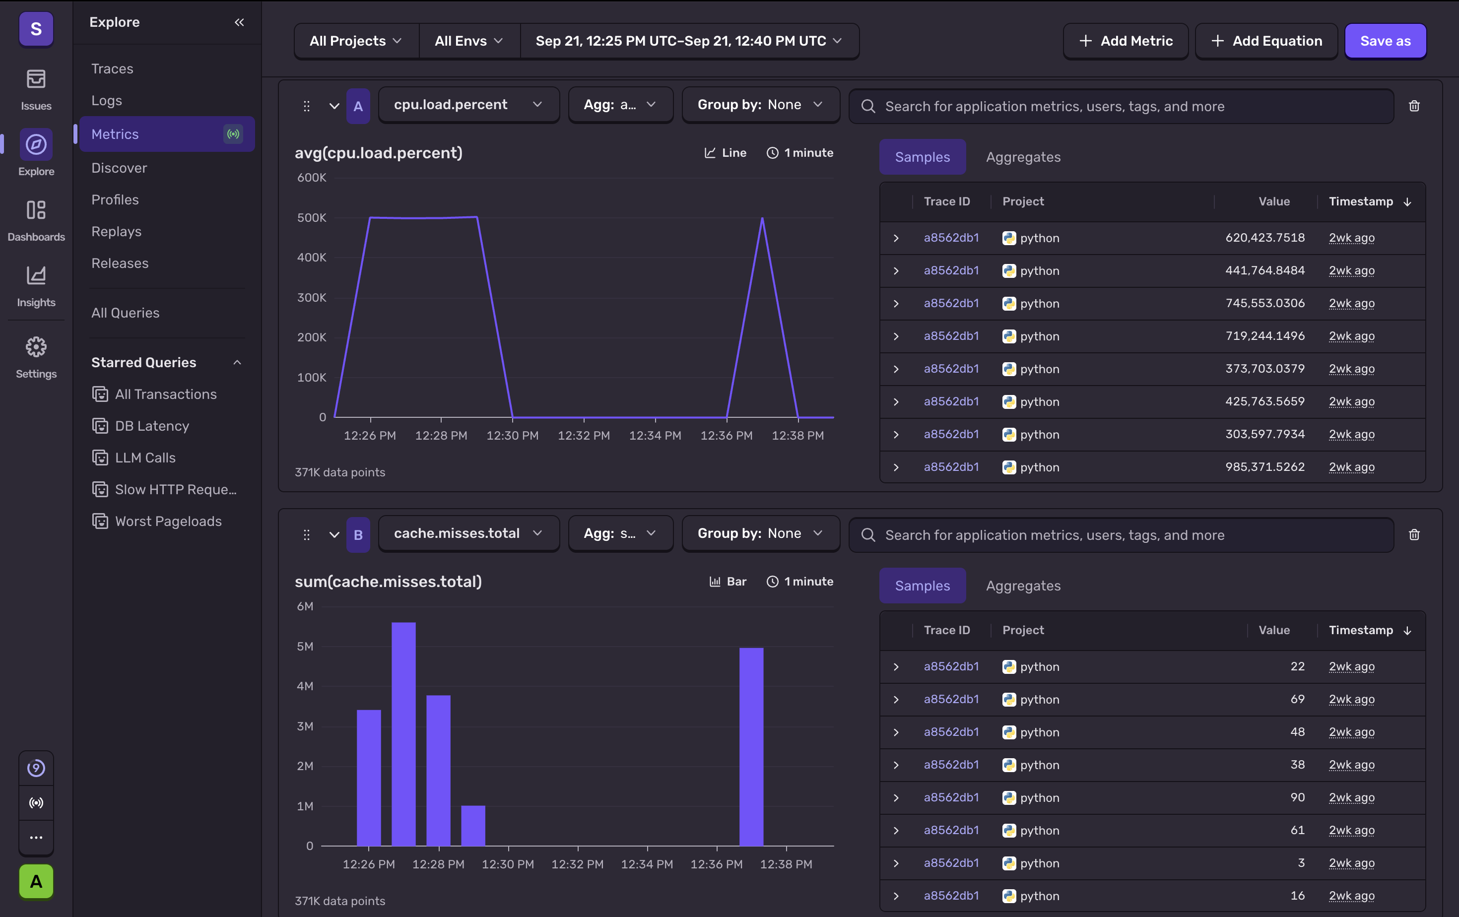1459x917 pixels.
Task: Collapse metric A panel with chevron
Action: point(334,106)
